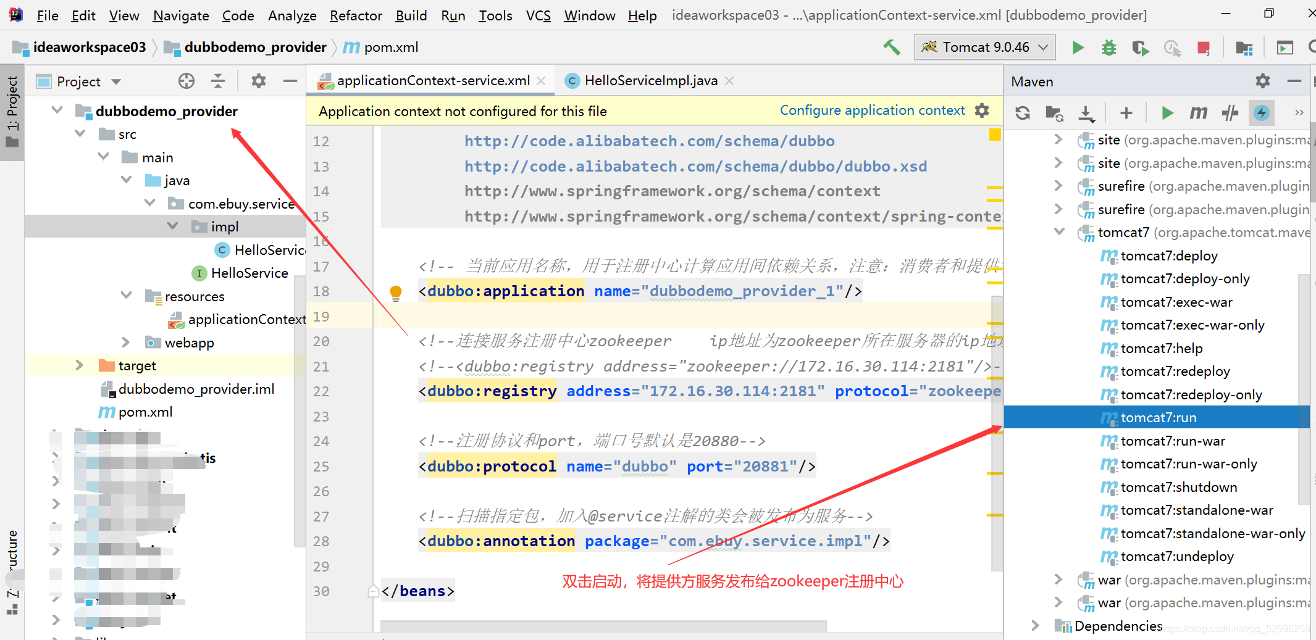Run Maven build green arrow
1316x640 pixels.
tap(1167, 112)
